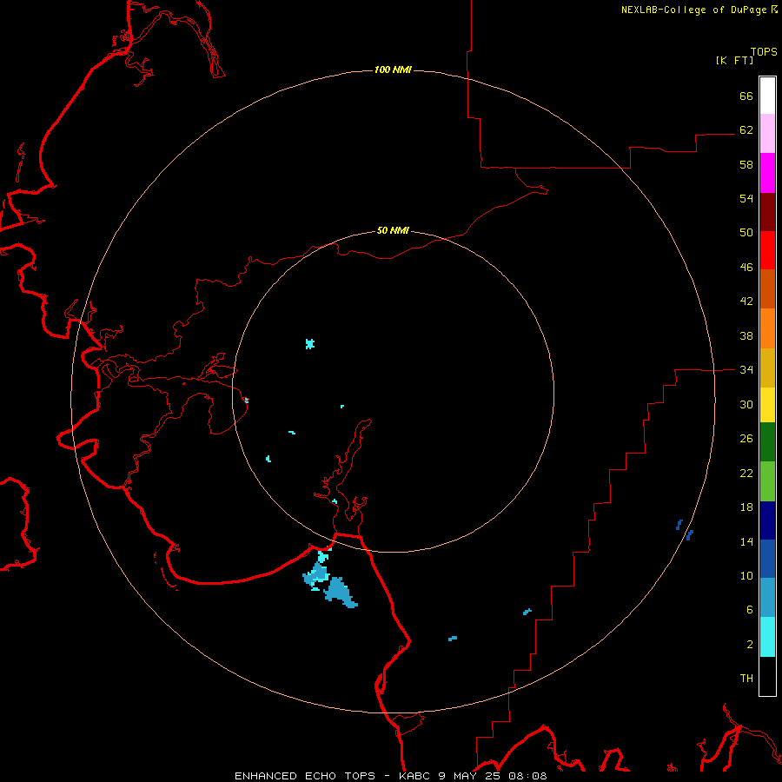Click the NEXLAB-College of DuPage label

click(694, 10)
